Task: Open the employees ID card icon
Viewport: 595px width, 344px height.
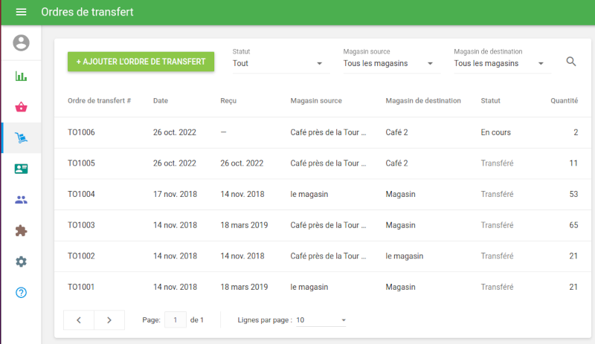Action: (21, 169)
